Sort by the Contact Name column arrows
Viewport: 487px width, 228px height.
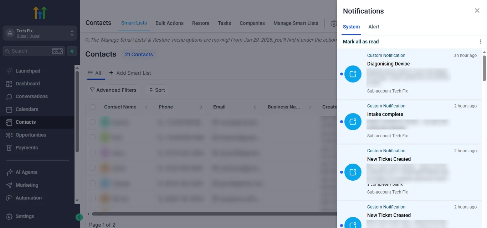click(146, 107)
